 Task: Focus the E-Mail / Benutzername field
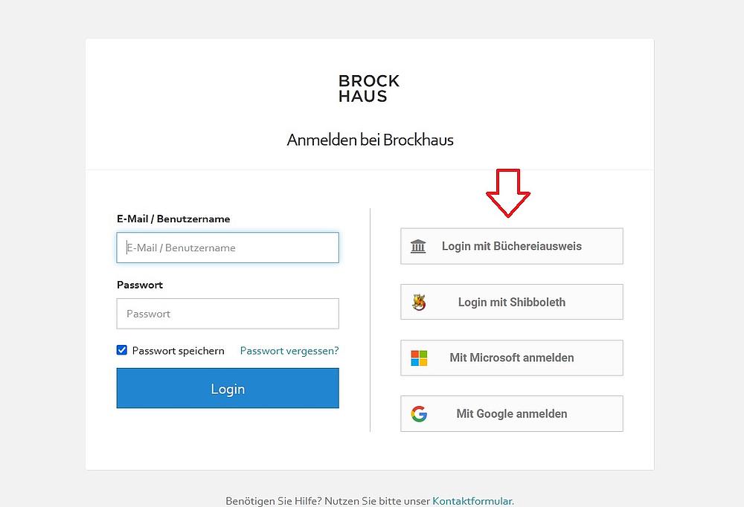pos(228,248)
